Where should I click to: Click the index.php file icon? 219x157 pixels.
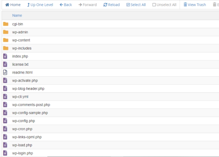coord(5,56)
